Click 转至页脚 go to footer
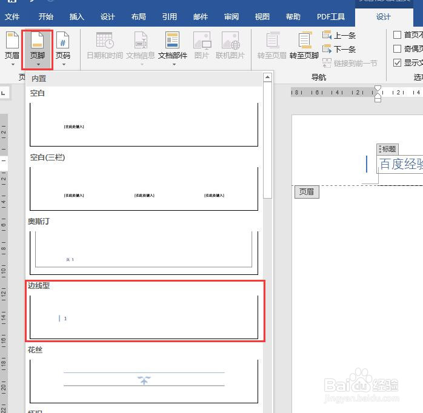423x413 pixels. coord(304,45)
